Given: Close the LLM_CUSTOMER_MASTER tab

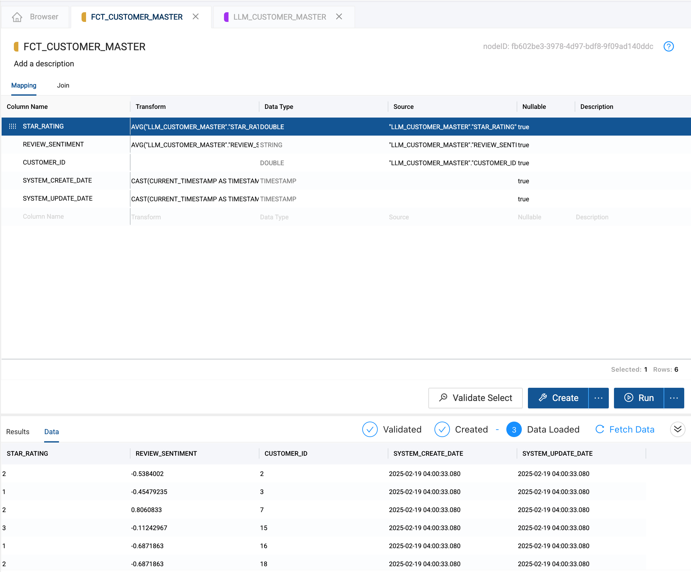Looking at the screenshot, I should click(339, 16).
